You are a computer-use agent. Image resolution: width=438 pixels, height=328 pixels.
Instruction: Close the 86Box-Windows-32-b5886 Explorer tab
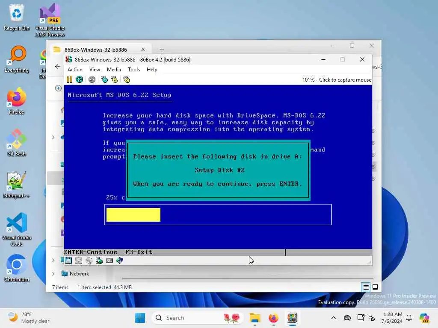(x=143, y=50)
